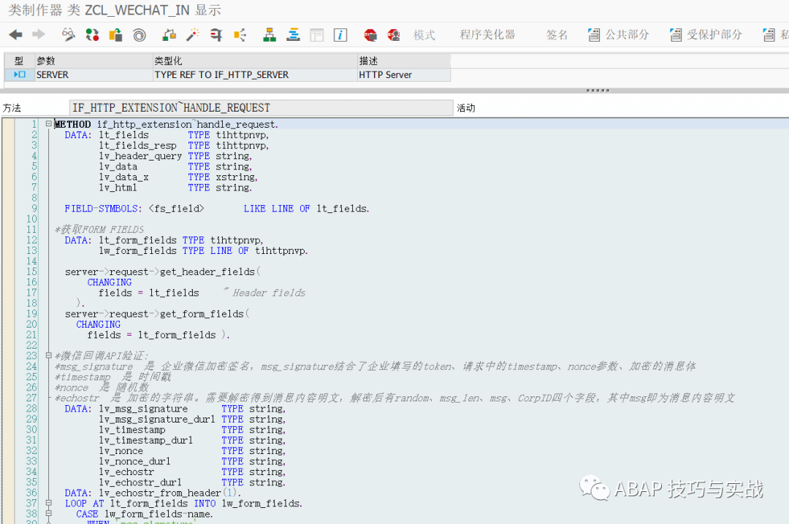
Task: Click the *timestamp 是 时间戳 comment
Action: click(113, 377)
